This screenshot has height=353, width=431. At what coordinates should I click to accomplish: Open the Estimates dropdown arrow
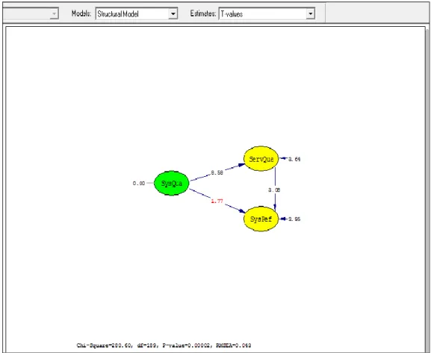tap(310, 13)
